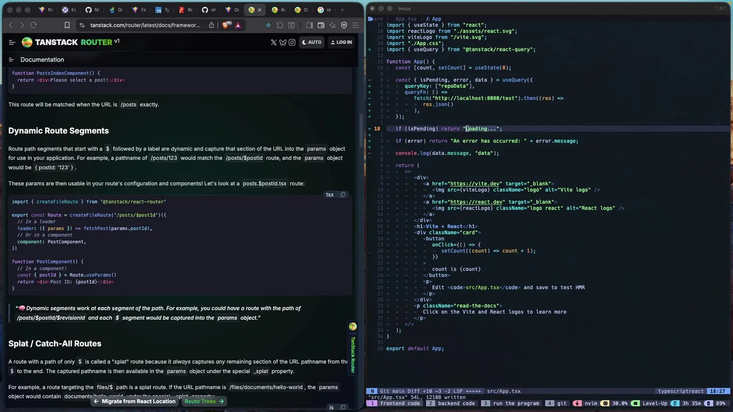Close the active TanStack browser tab
The width and height of the screenshot is (733, 412).
tap(259, 10)
